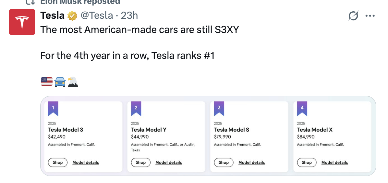The width and height of the screenshot is (388, 183).
Task: Click the Elon Musk reposted label
Action: coord(80,2)
